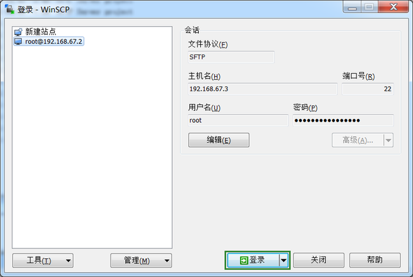Open the 帮助 help button
Image resolution: width=413 pixels, height=277 pixels.
pos(375,260)
